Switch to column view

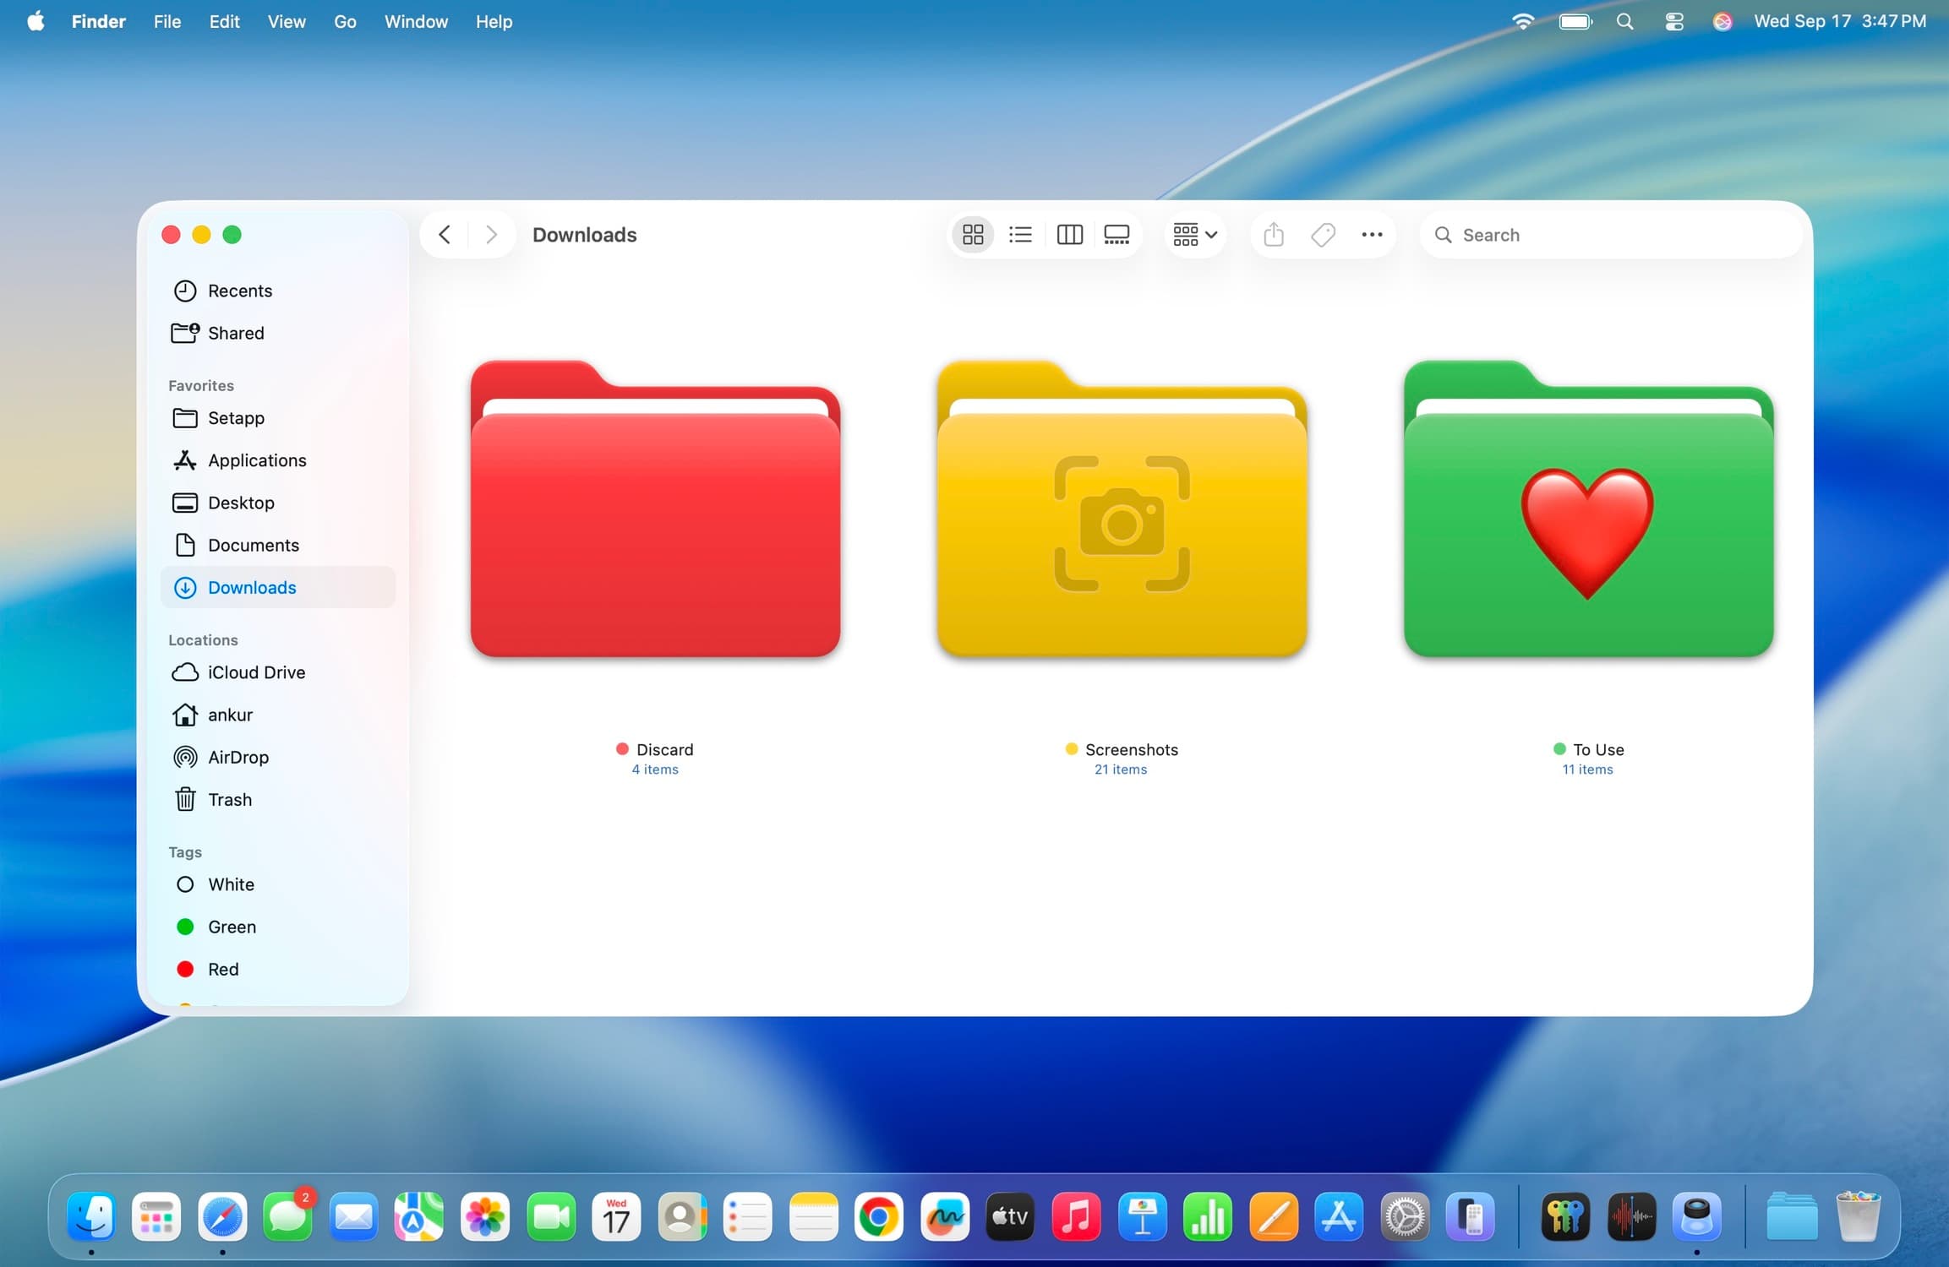(x=1068, y=234)
